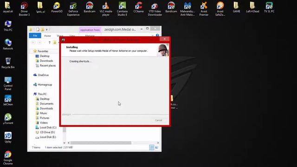Open the first Bandicam shortcut beside GeForce Experience

(x=90, y=7)
